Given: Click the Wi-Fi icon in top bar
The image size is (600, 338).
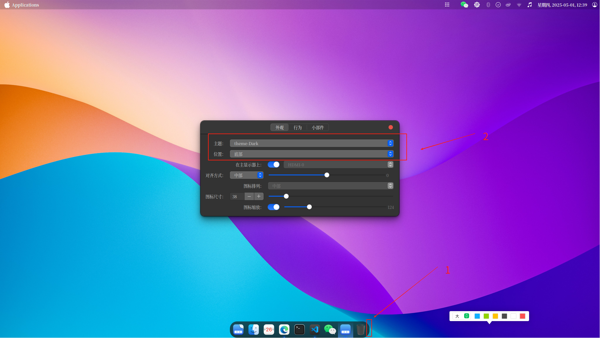Looking at the screenshot, I should 519,5.
